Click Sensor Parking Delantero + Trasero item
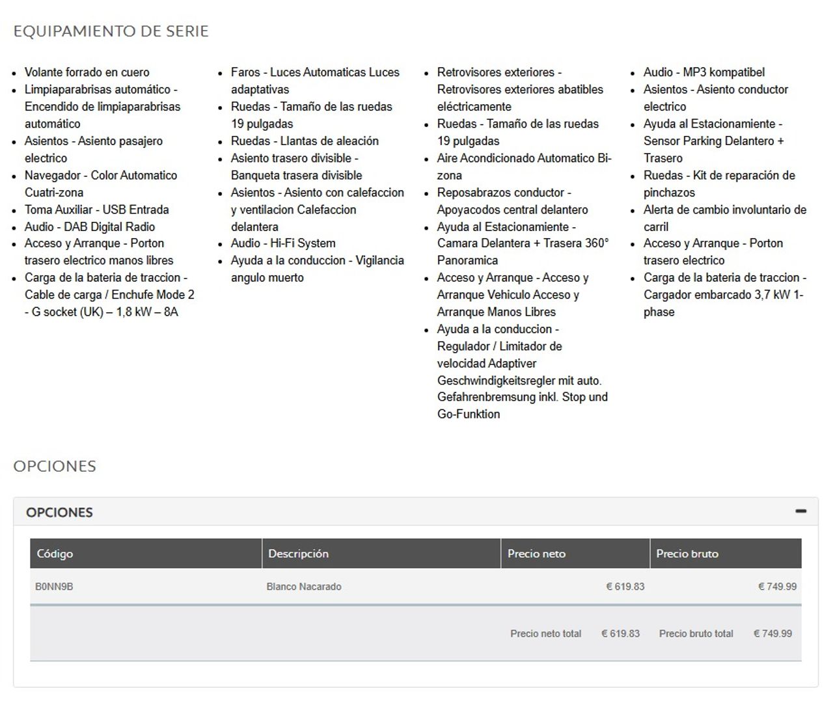The image size is (833, 710). [x=714, y=141]
